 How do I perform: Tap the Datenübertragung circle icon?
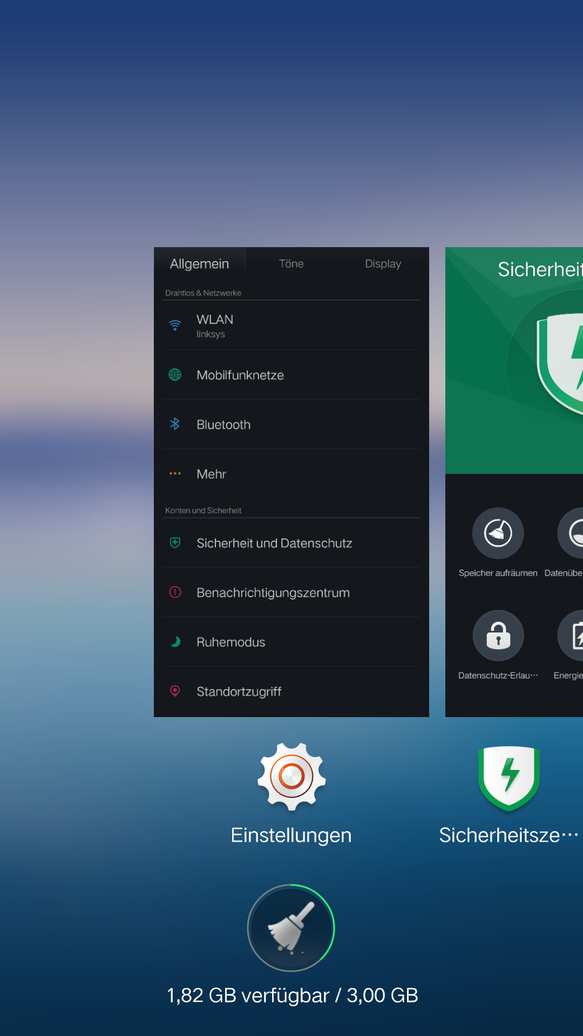571,533
